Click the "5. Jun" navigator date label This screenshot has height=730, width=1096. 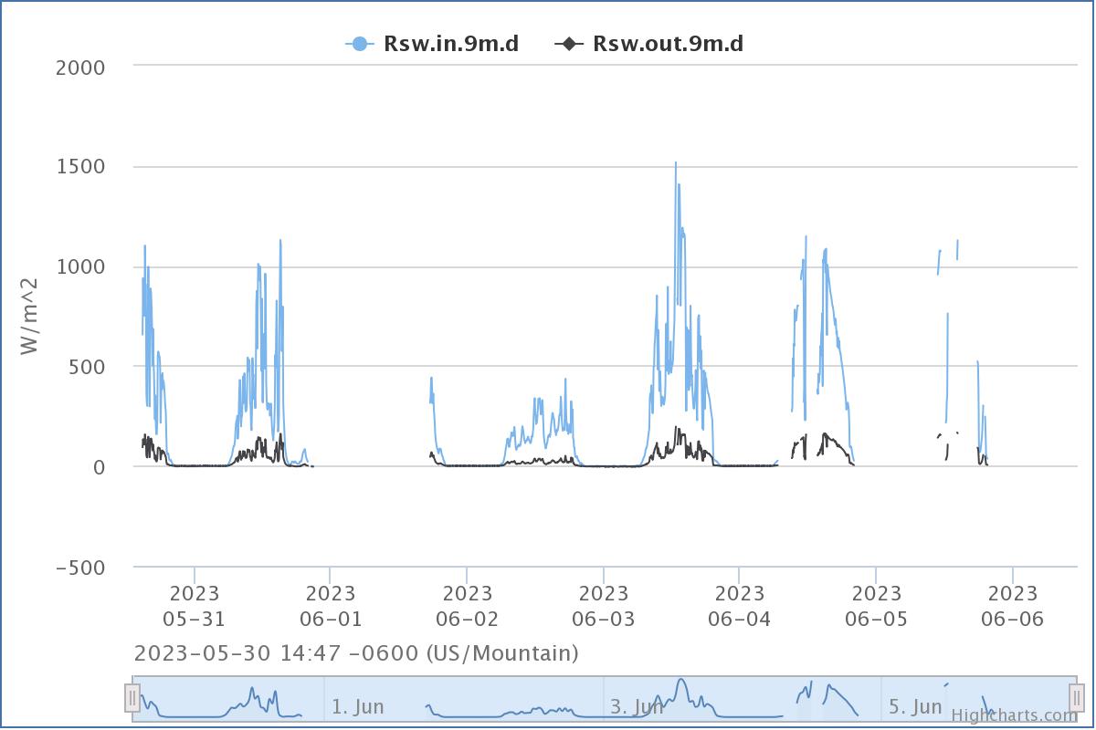coord(915,706)
